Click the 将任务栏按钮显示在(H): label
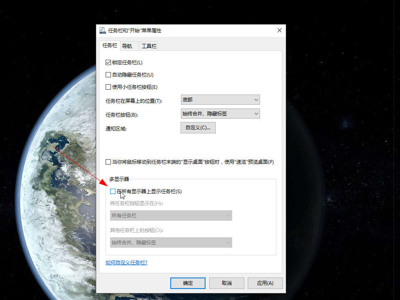 (x=136, y=203)
